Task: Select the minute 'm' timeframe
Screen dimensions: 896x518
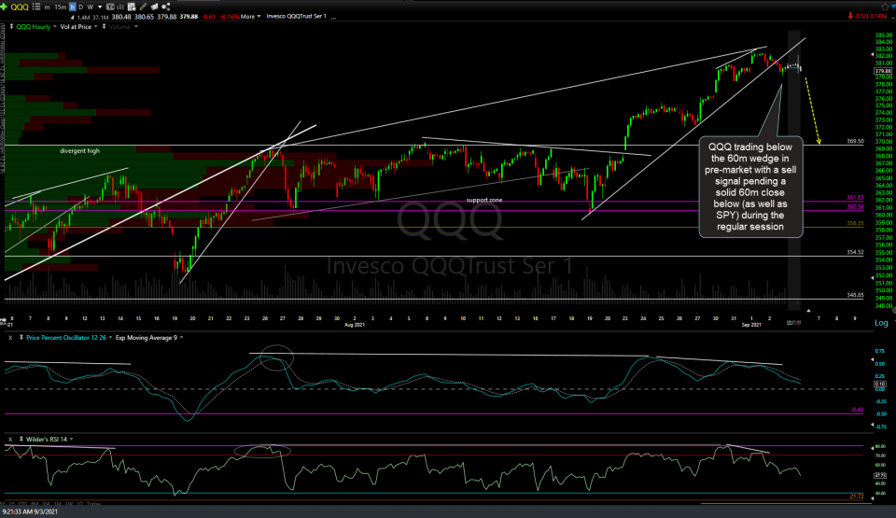Action: [x=47, y=7]
